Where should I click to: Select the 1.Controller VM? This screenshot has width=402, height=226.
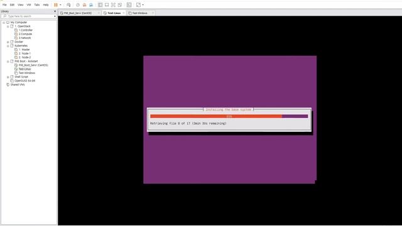(x=26, y=30)
